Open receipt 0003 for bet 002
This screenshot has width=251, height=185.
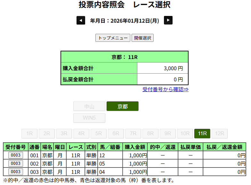pos(16,164)
